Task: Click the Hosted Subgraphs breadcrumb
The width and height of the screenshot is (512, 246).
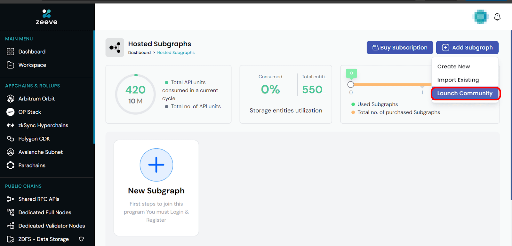Action: click(x=176, y=53)
